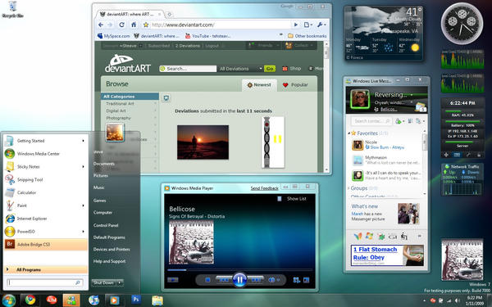Click the green Go search button
Screen dimensions: 492x307
(x=270, y=69)
